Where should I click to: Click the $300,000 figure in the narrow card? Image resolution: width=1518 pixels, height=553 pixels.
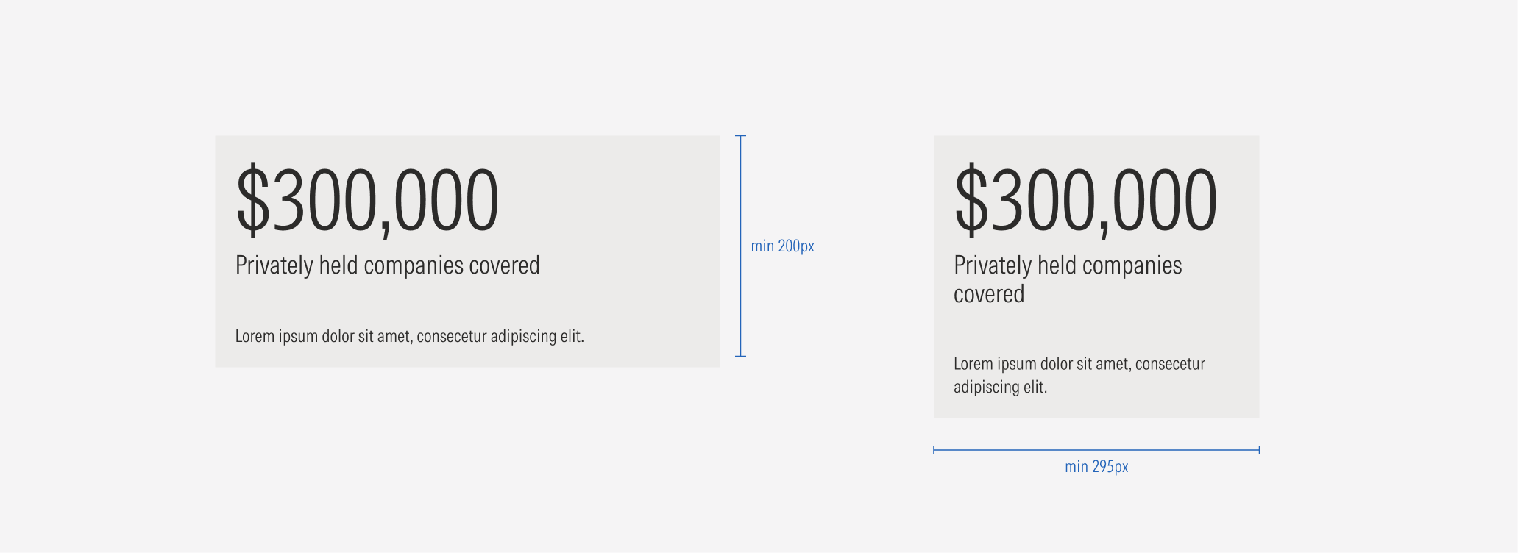[x=1085, y=200]
